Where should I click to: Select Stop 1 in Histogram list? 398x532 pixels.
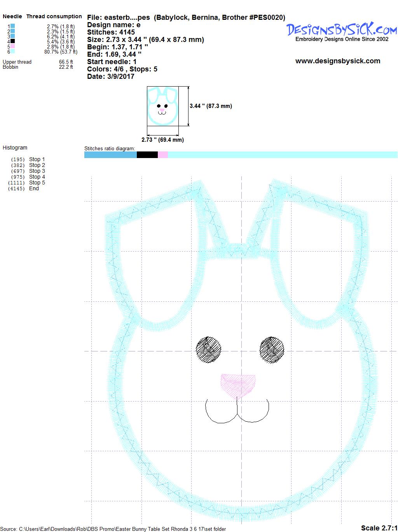coord(37,159)
